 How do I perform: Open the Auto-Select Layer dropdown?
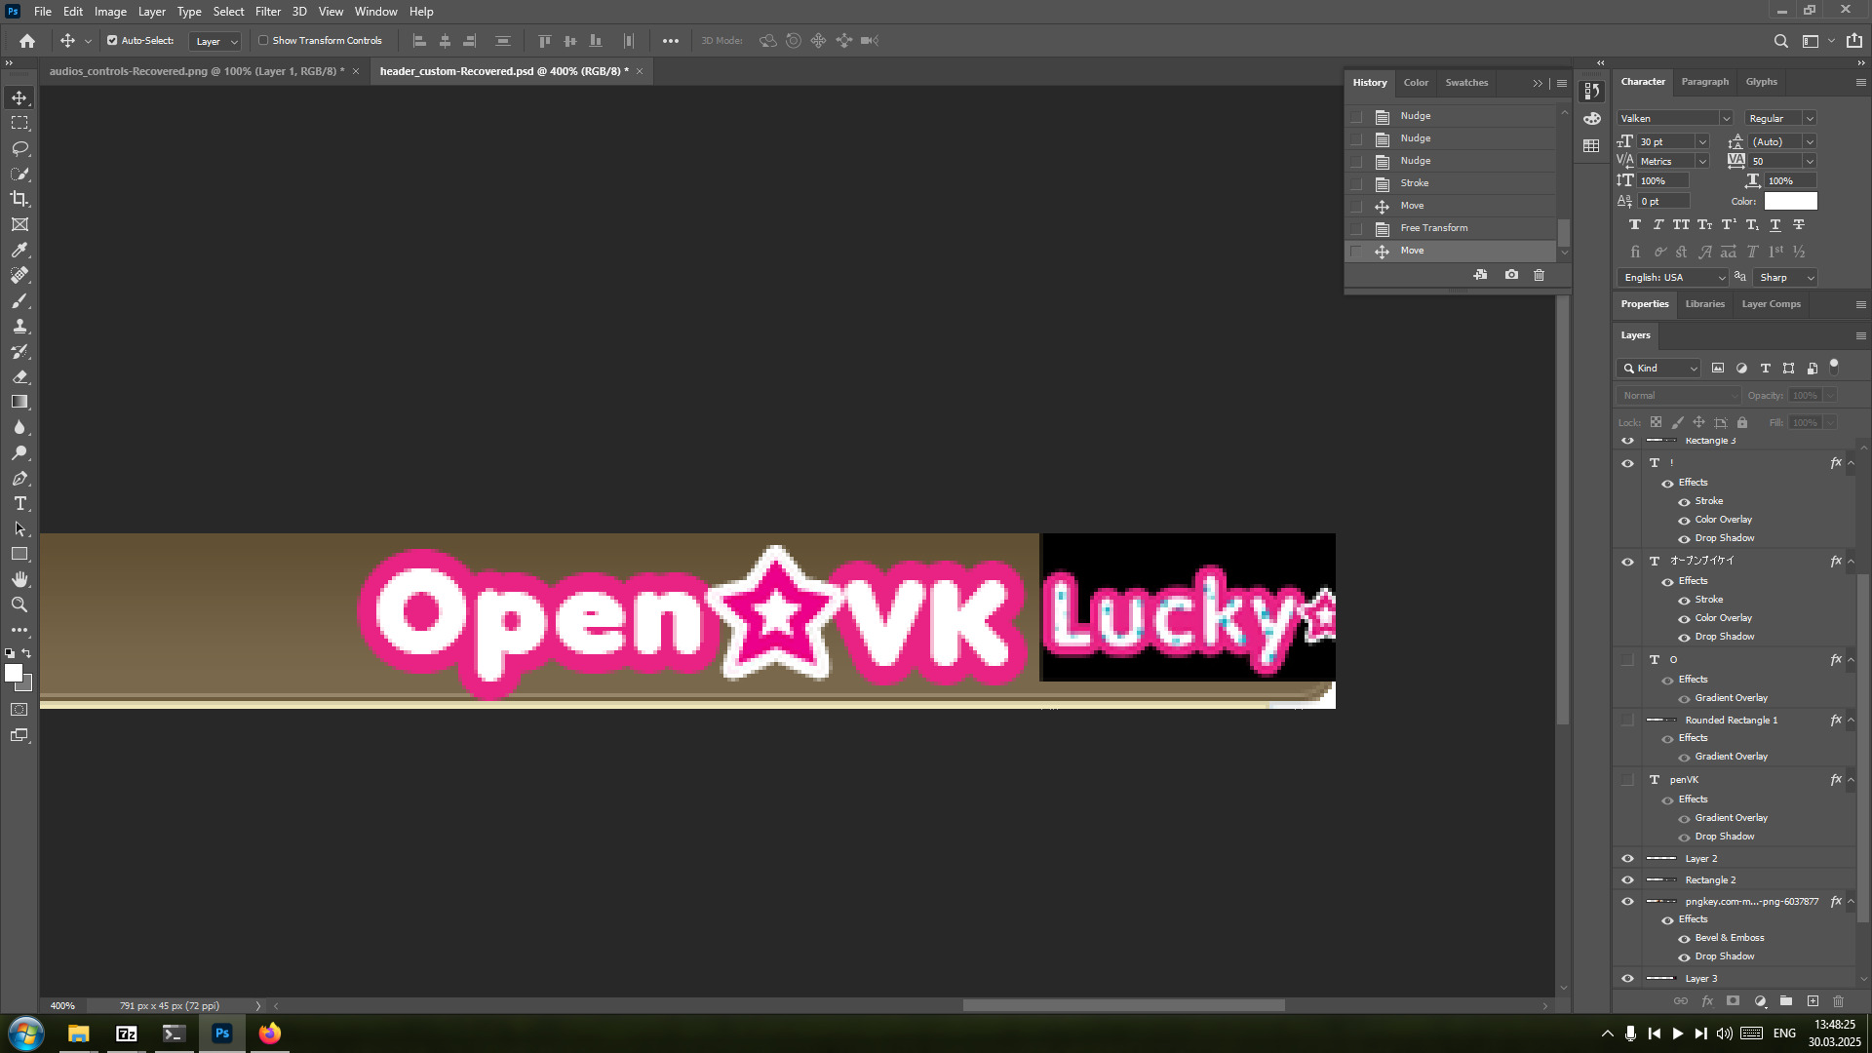pyautogui.click(x=215, y=41)
